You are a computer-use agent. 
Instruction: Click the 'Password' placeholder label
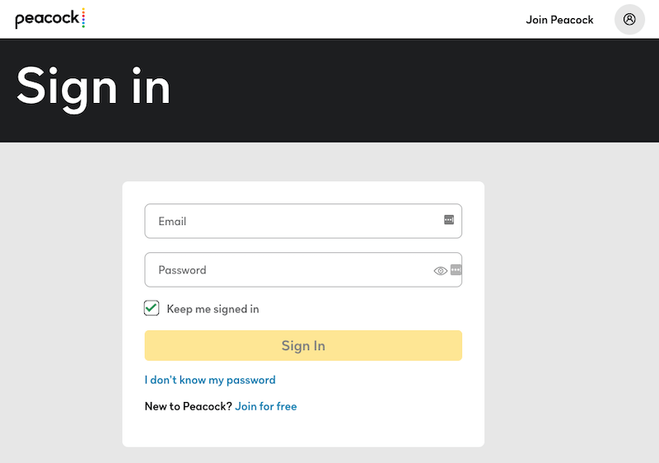tap(182, 269)
